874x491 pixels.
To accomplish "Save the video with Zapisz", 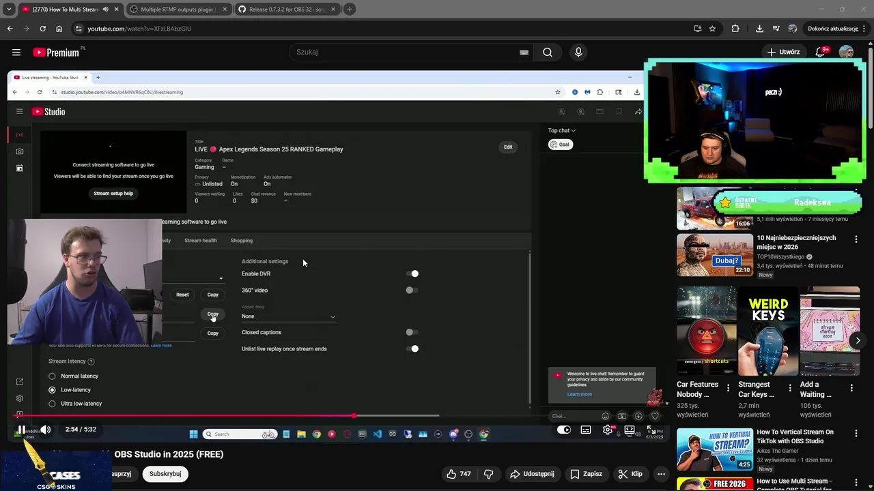I will 587,474.
